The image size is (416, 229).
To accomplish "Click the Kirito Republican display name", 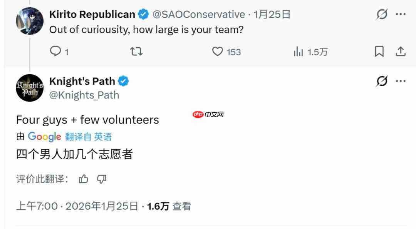I will 92,15.
